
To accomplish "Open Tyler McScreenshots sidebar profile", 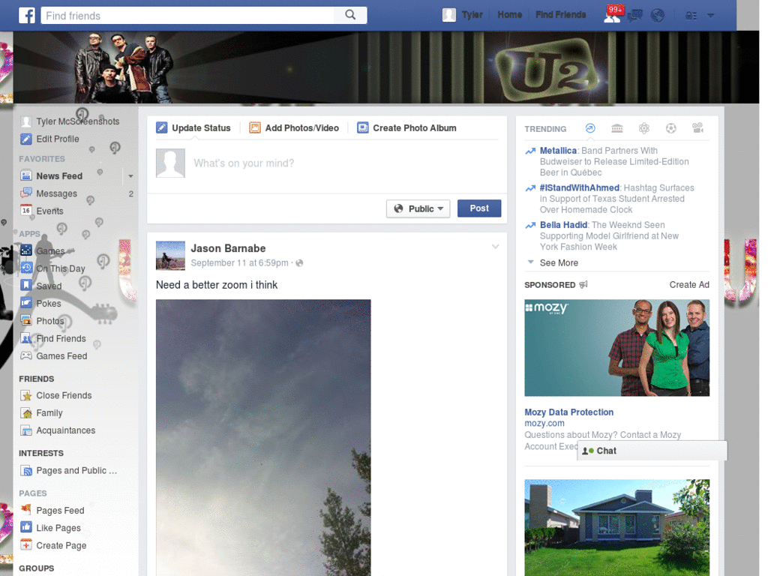I will [x=77, y=121].
